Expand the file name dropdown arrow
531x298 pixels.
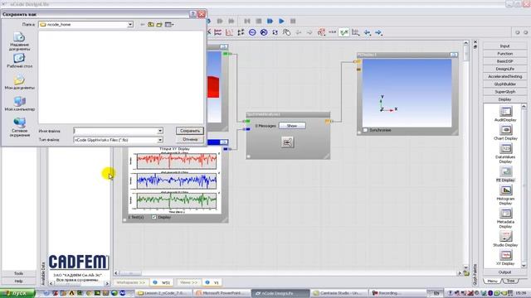[x=160, y=131]
